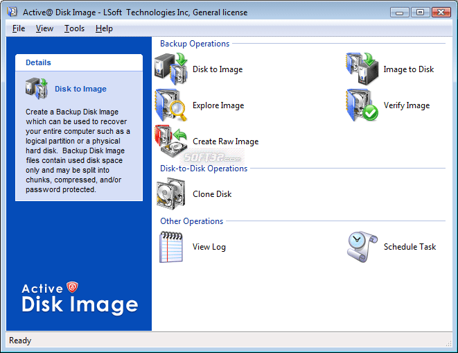This screenshot has width=458, height=353.
Task: Click the Create Raw Image icon
Action: tap(171, 141)
